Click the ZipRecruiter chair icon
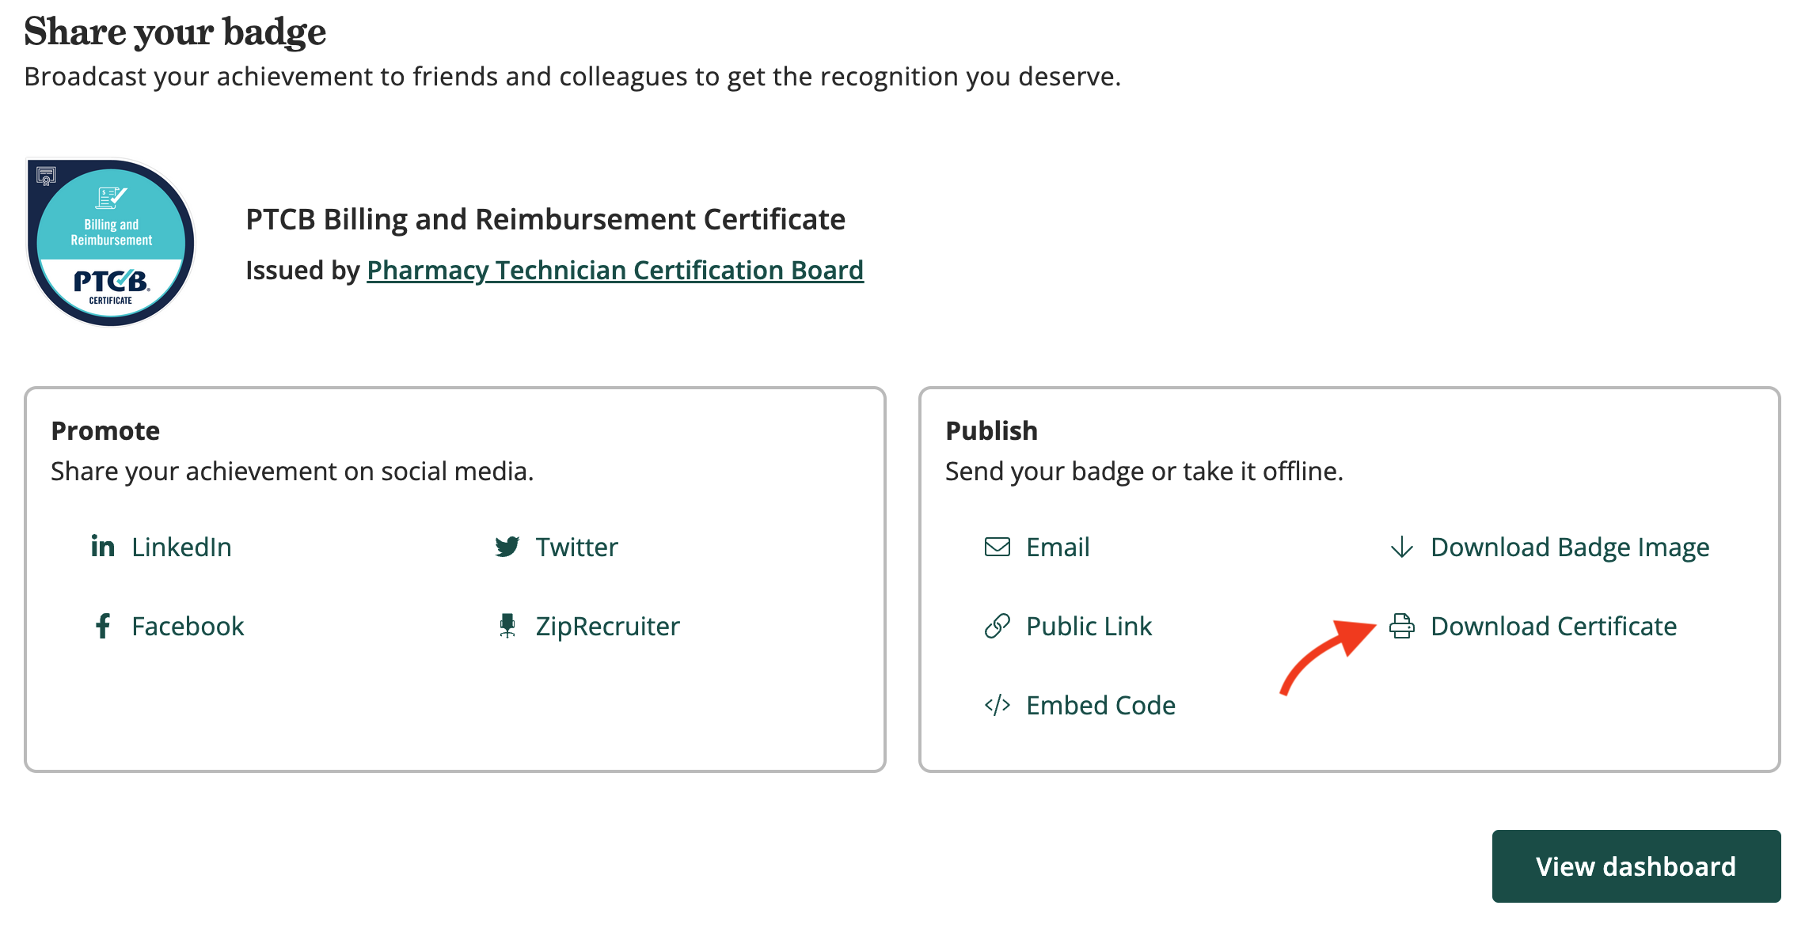This screenshot has width=1805, height=932. 507,626
